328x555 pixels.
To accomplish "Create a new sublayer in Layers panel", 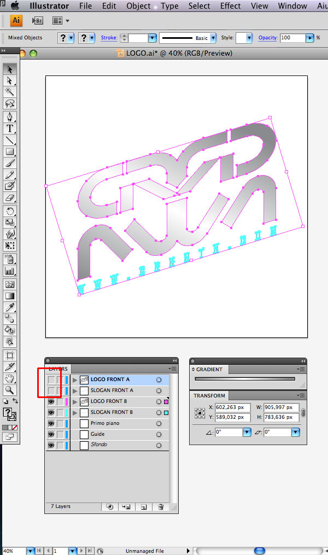I will click(x=126, y=507).
